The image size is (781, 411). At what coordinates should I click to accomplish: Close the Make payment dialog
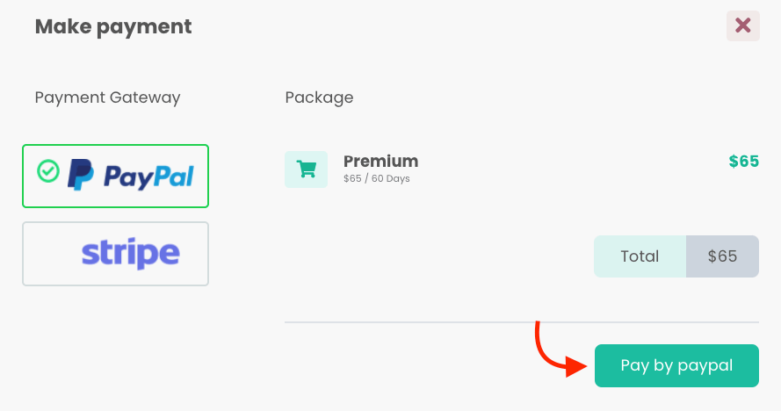pos(742,25)
